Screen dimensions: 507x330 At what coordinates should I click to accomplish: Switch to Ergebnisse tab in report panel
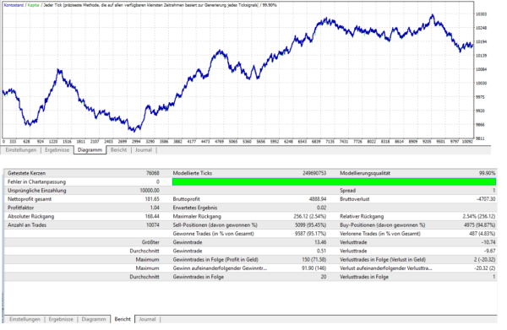click(x=61, y=319)
